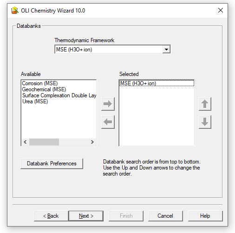Go back with the Back button
Screen dimensions: 235x233
pos(51,216)
